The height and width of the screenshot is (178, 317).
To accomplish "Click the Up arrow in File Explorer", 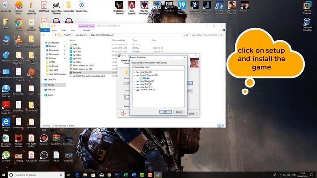I will (x=55, y=35).
